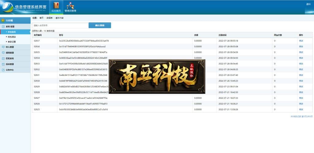314x153 pixels.
Task: Select member number cell 52927
Action: point(37,98)
